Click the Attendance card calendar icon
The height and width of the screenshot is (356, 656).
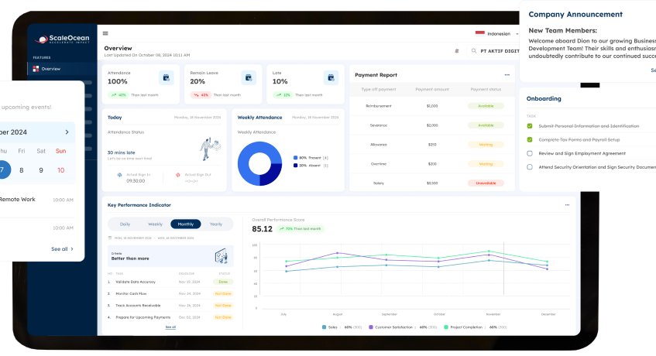coord(165,77)
